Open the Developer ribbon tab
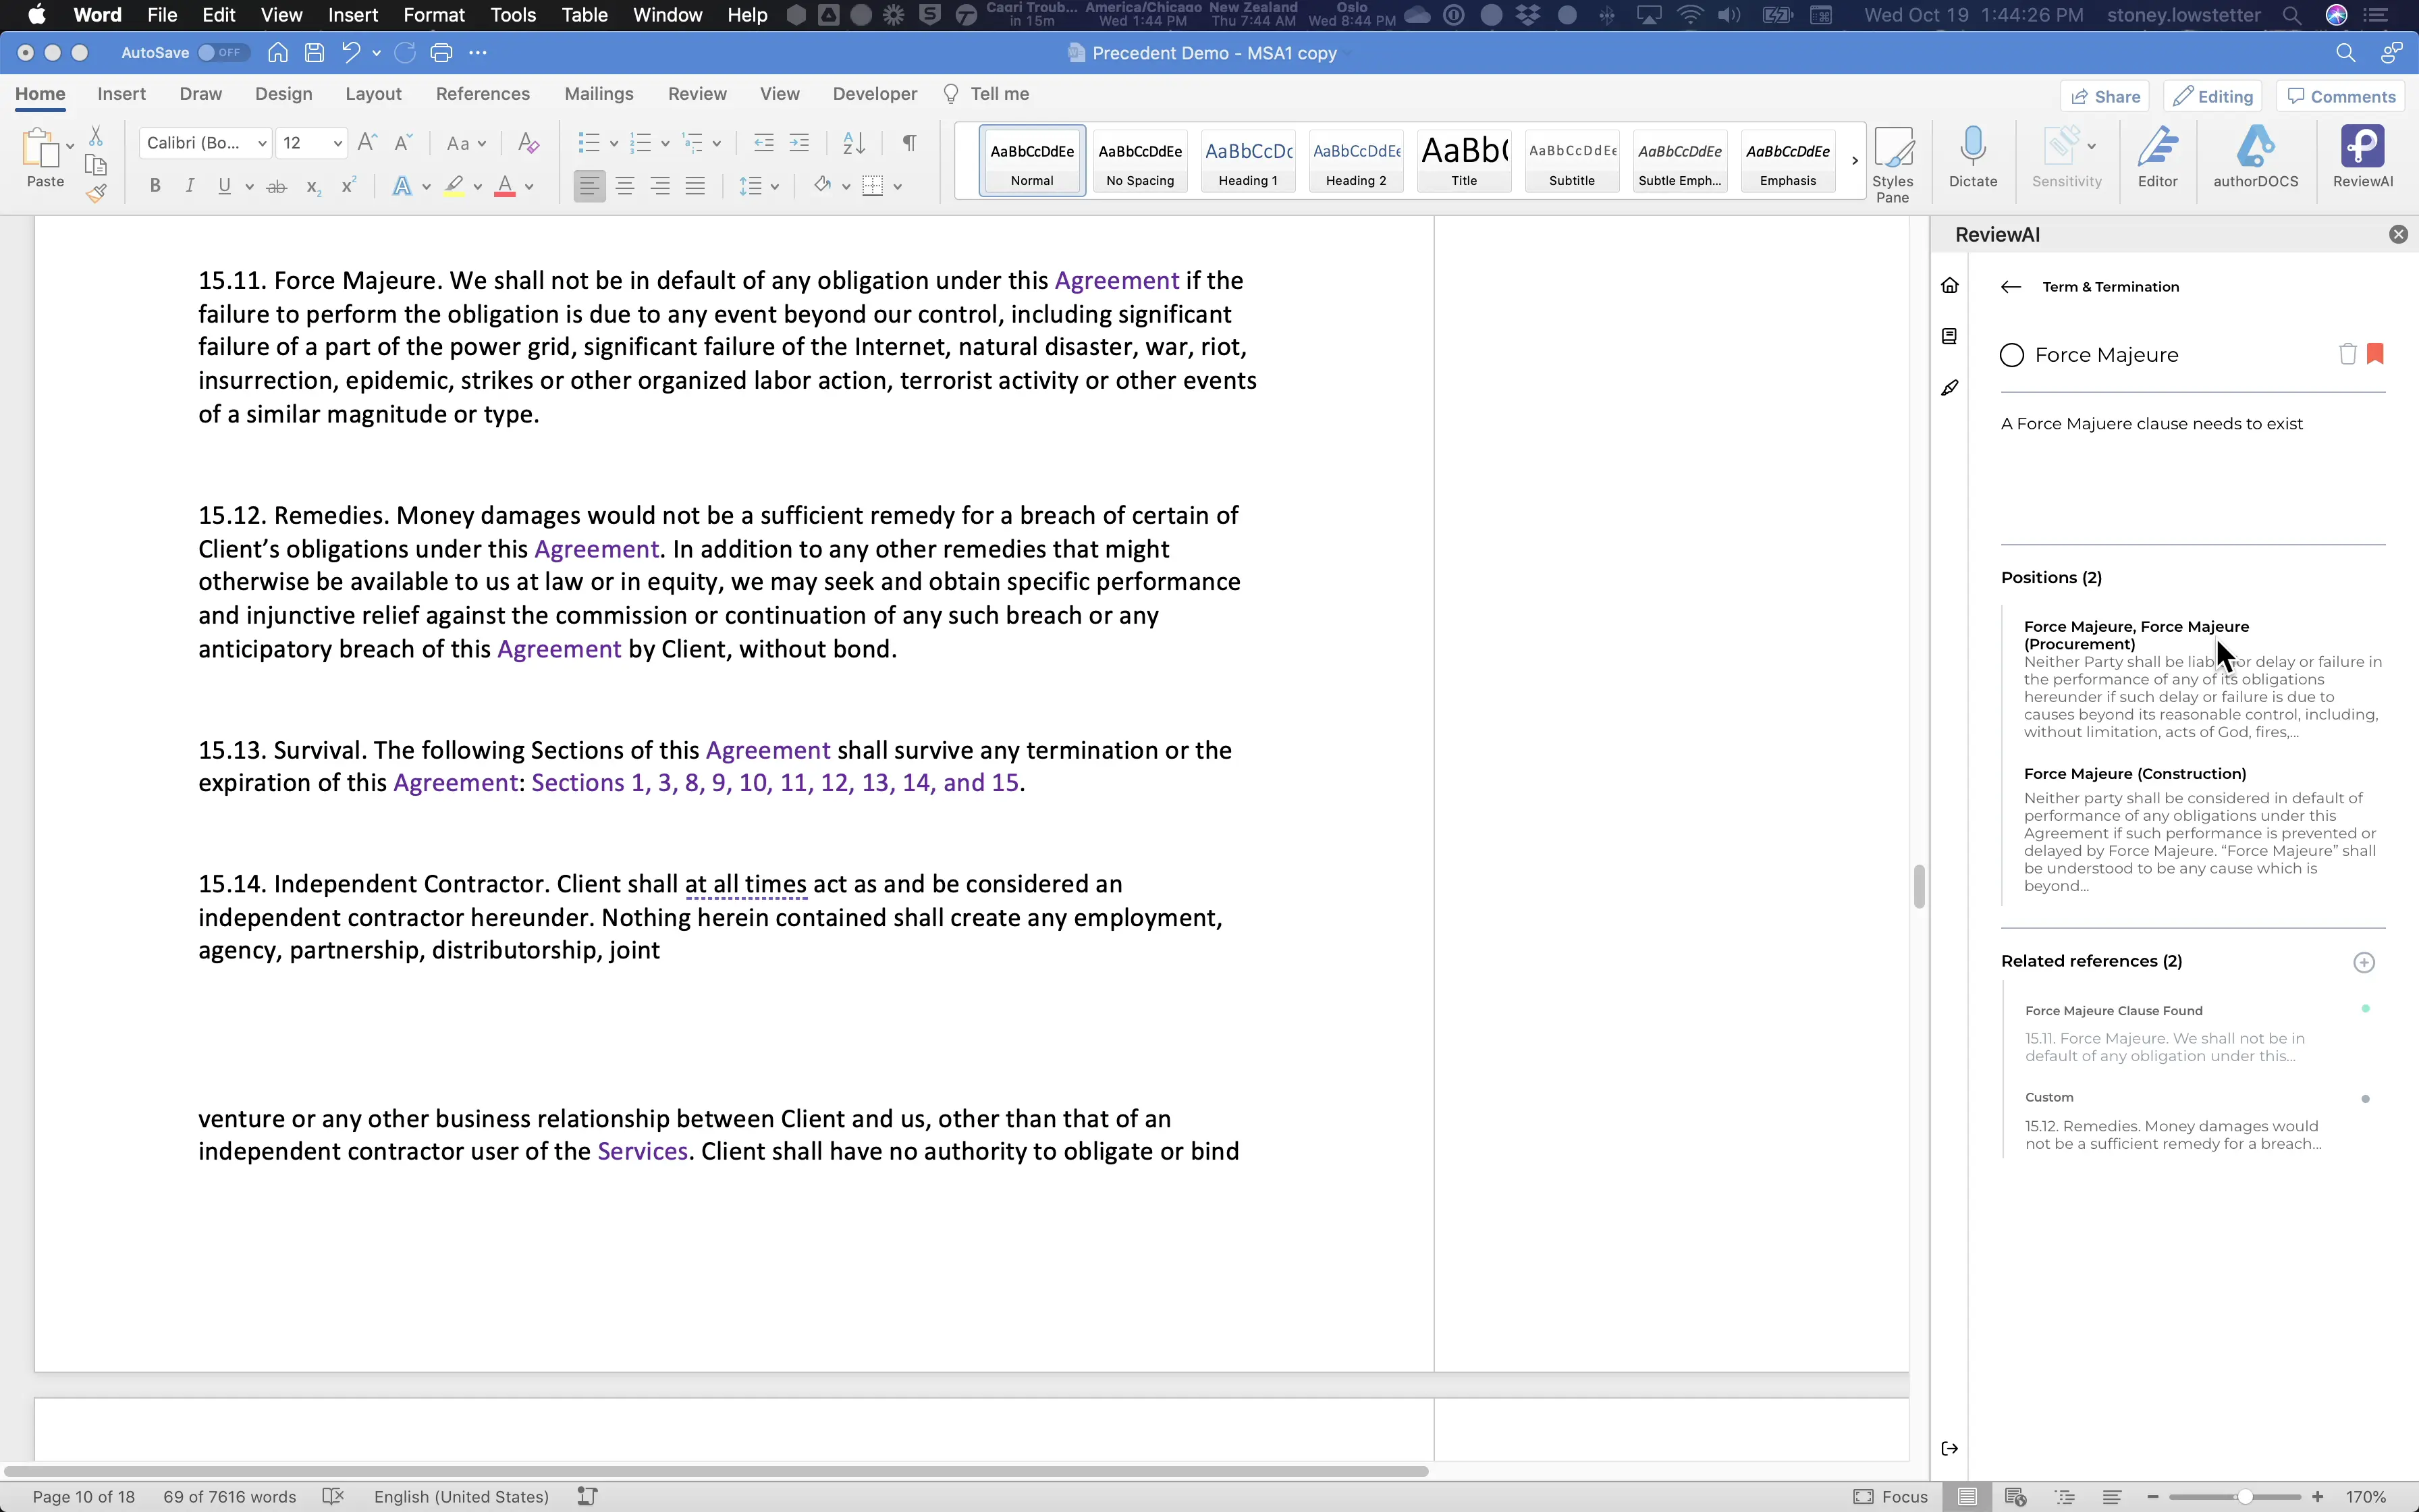 875,94
